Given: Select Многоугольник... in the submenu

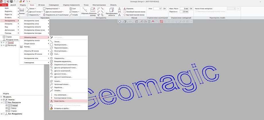Looking at the screenshot, I should point(69,51).
